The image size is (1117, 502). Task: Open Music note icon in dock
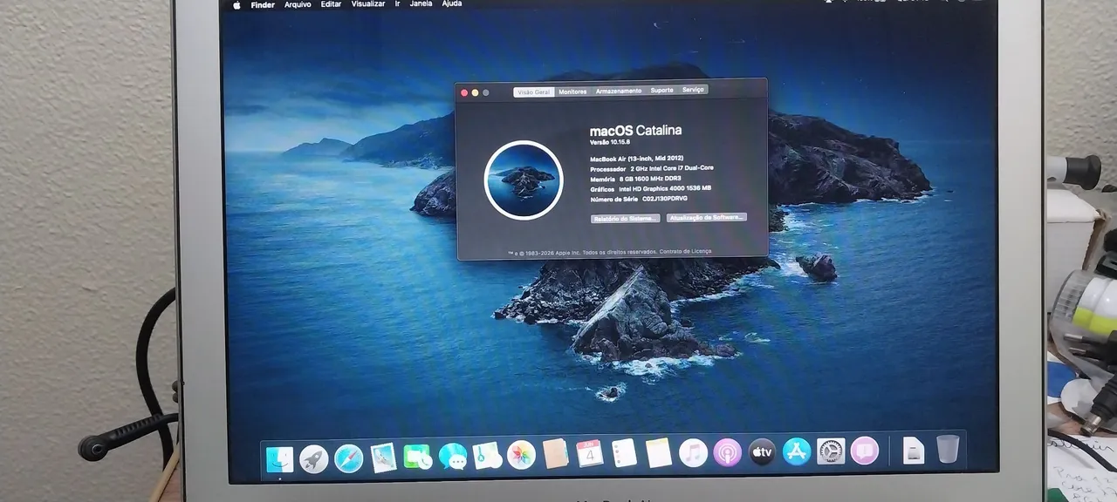pos(693,452)
